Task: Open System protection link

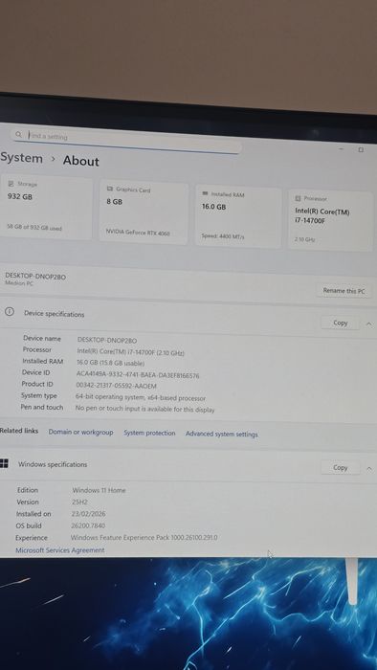Action: [149, 433]
